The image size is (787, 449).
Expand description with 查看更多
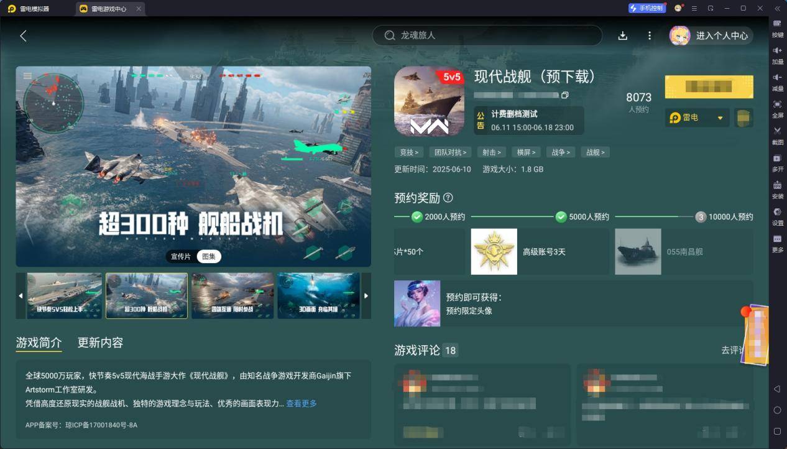[x=301, y=404]
